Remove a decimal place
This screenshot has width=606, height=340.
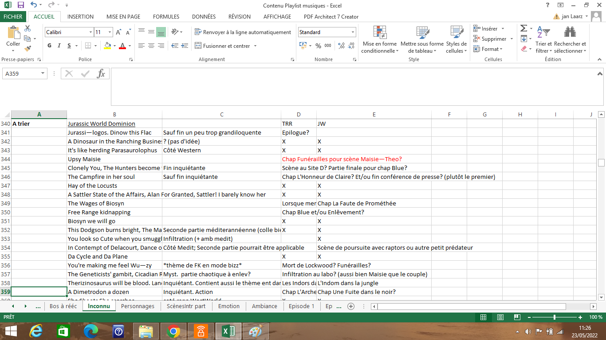[351, 46]
